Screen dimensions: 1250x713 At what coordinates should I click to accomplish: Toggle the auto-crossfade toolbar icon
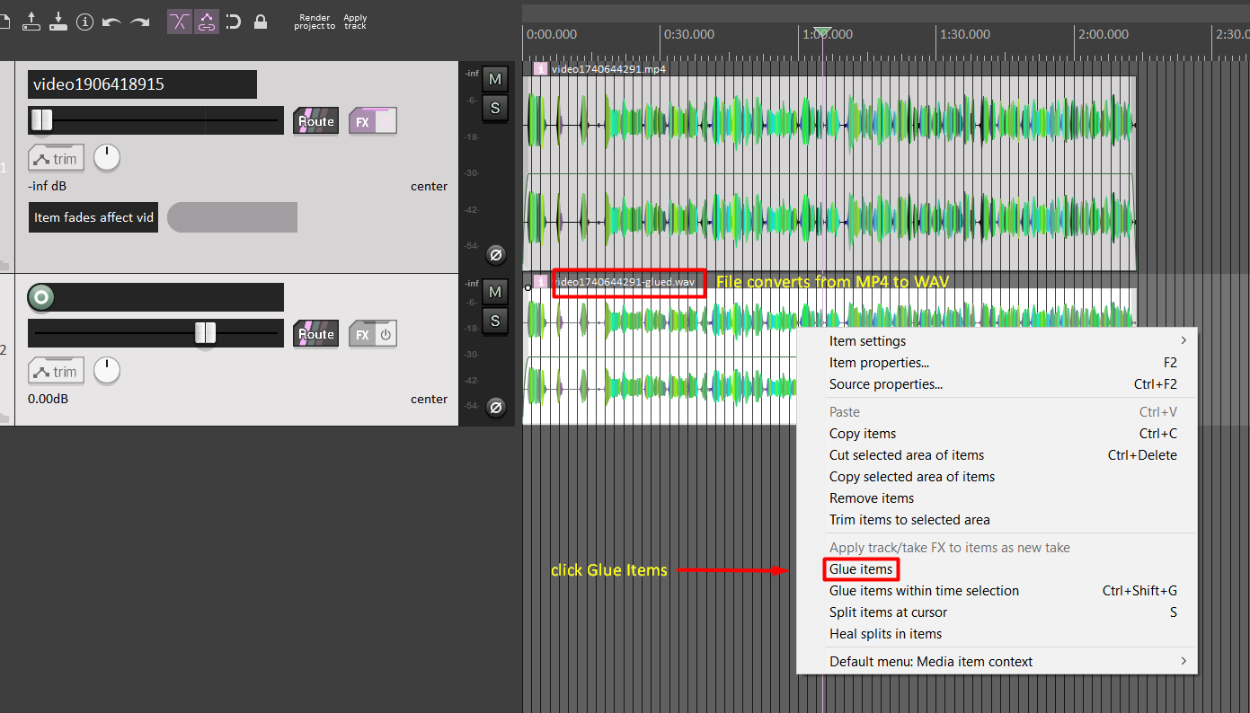coord(180,22)
